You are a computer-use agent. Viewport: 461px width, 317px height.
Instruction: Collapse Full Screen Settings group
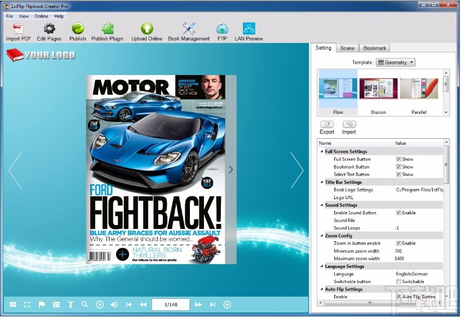322,151
